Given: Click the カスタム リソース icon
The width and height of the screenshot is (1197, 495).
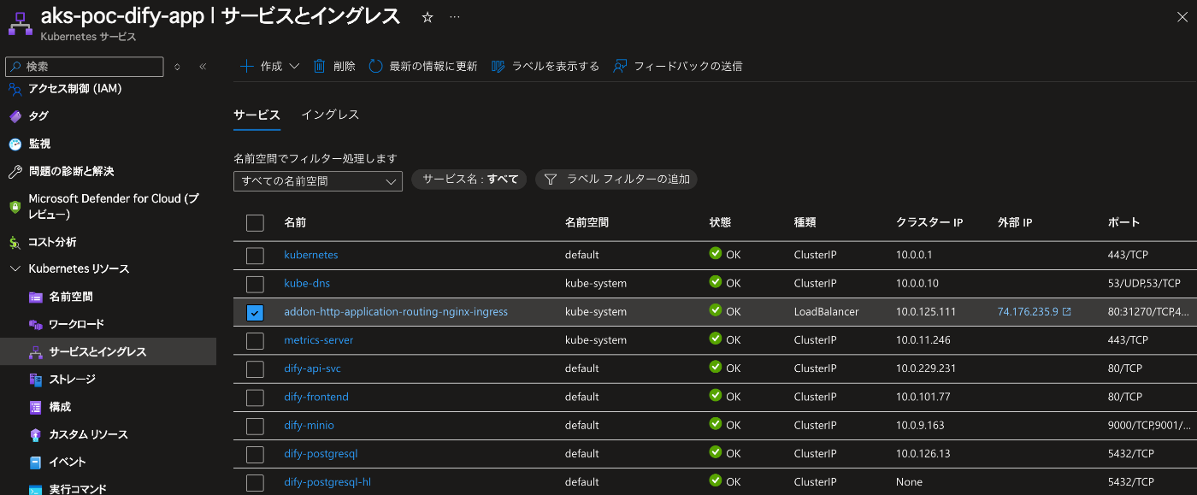Looking at the screenshot, I should click(x=35, y=434).
